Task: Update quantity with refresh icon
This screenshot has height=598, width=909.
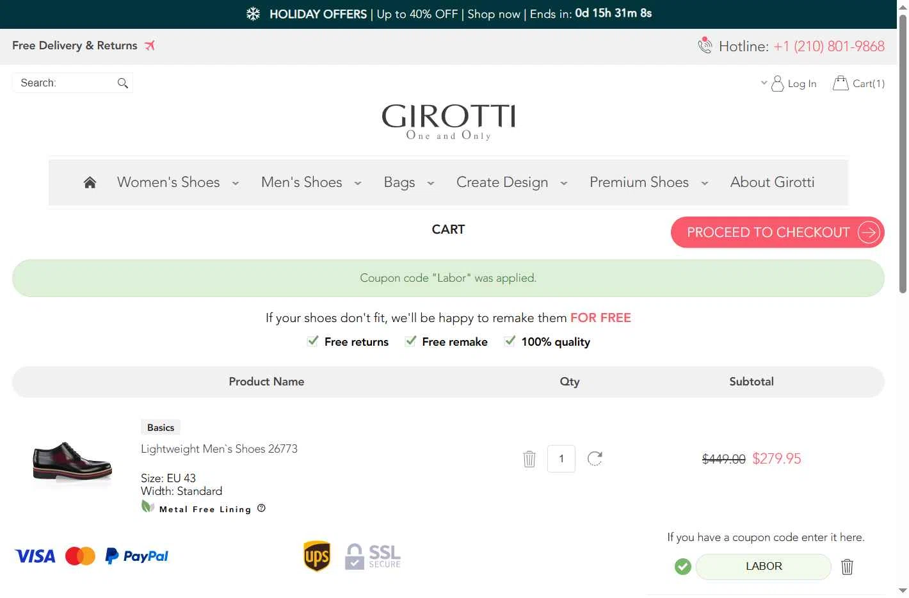Action: pos(595,458)
